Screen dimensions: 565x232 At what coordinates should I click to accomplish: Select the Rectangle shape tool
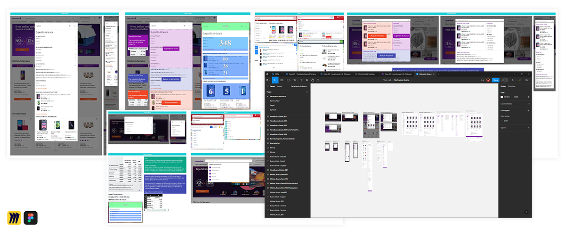pos(288,80)
